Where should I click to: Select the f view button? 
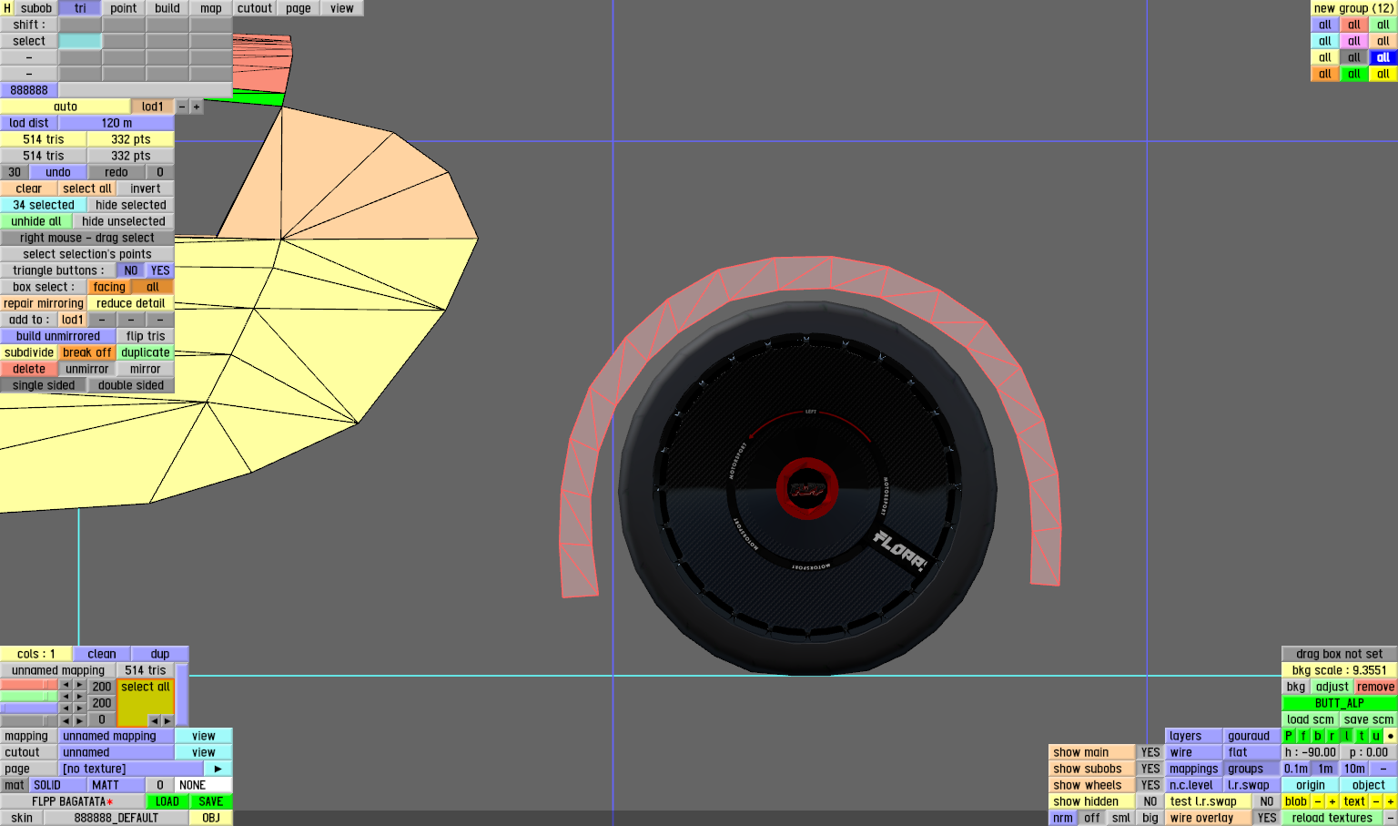1303,736
